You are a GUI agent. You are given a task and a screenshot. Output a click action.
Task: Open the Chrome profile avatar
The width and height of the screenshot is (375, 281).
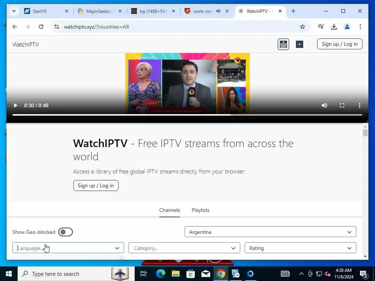point(347,27)
